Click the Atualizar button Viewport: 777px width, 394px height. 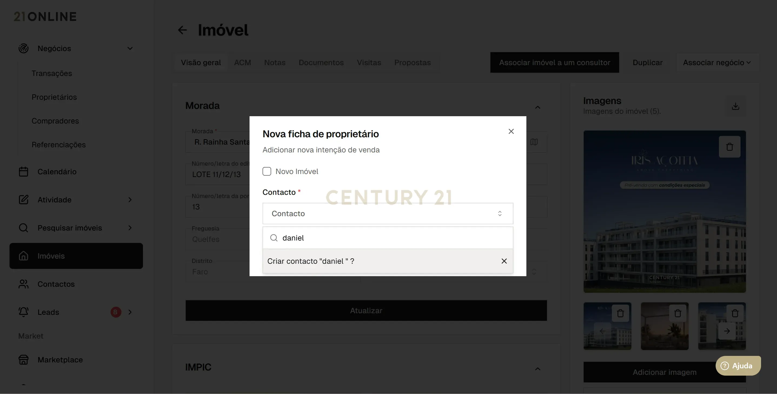[x=366, y=310]
